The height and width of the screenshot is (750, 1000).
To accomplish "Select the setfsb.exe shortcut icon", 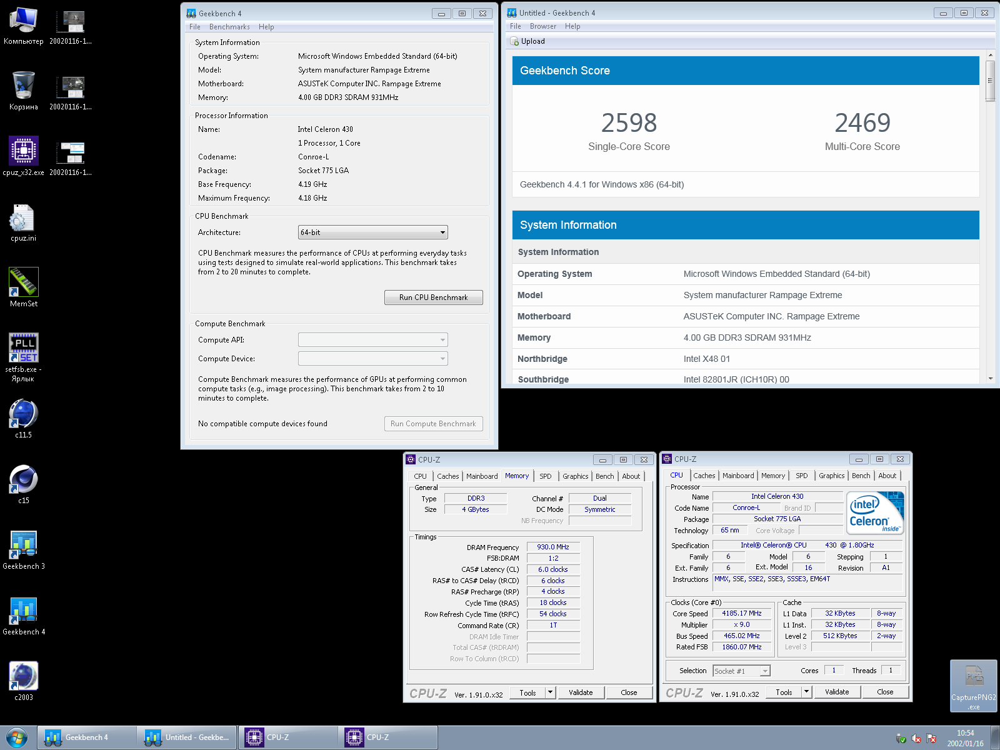I will 23,357.
